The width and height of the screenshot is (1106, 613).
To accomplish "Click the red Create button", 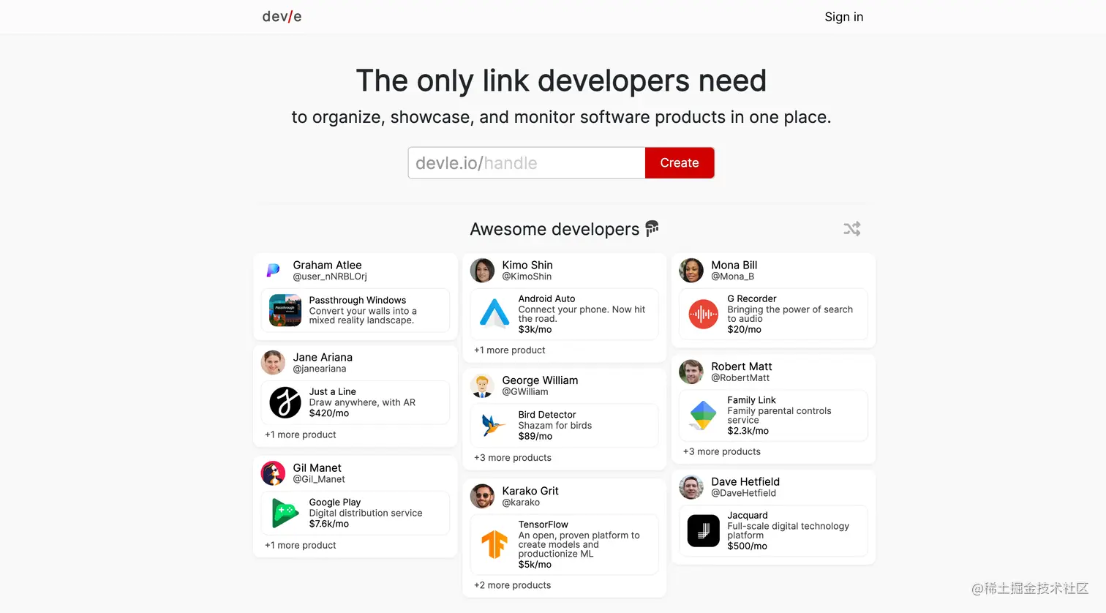I will (x=680, y=162).
